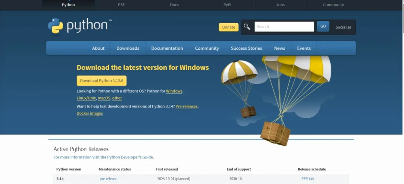The width and height of the screenshot is (404, 184).
Task: Open the Jobs top tab
Action: click(281, 5)
